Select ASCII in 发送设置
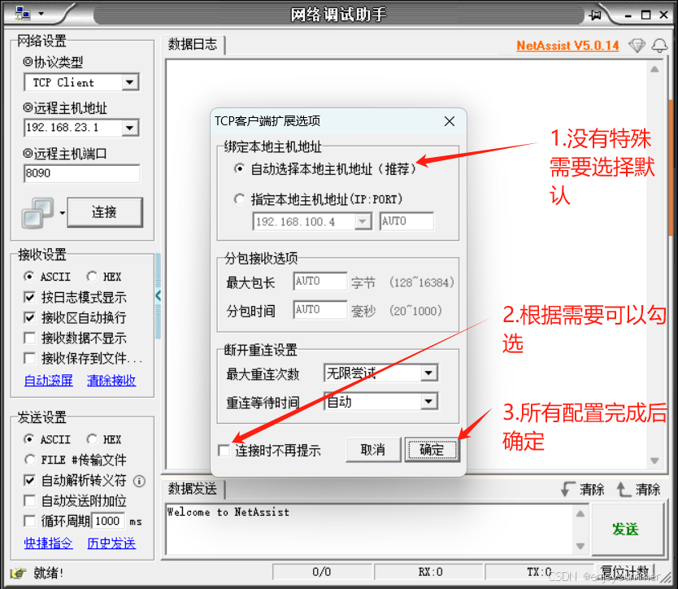678x589 pixels. (x=29, y=439)
